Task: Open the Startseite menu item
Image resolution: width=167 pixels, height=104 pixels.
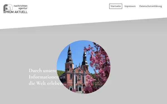Action: 116,6
